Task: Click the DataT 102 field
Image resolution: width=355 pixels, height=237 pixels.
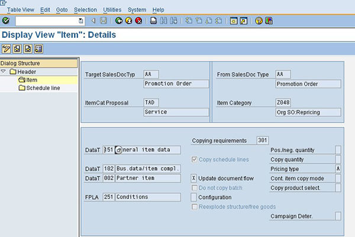Action: coord(109,169)
